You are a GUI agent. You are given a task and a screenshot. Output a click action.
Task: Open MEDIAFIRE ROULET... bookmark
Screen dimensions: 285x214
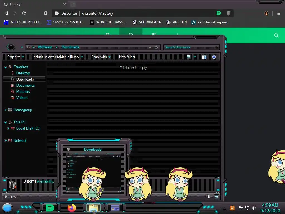23,22
